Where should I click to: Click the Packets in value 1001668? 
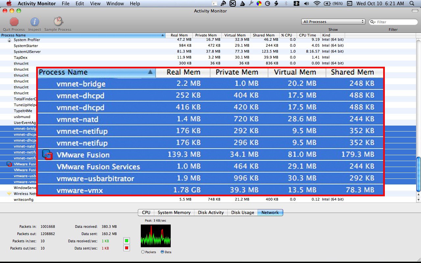[48, 227]
